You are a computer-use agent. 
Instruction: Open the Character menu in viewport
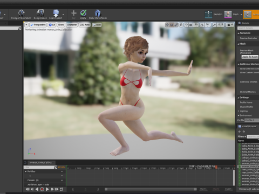click(72, 25)
